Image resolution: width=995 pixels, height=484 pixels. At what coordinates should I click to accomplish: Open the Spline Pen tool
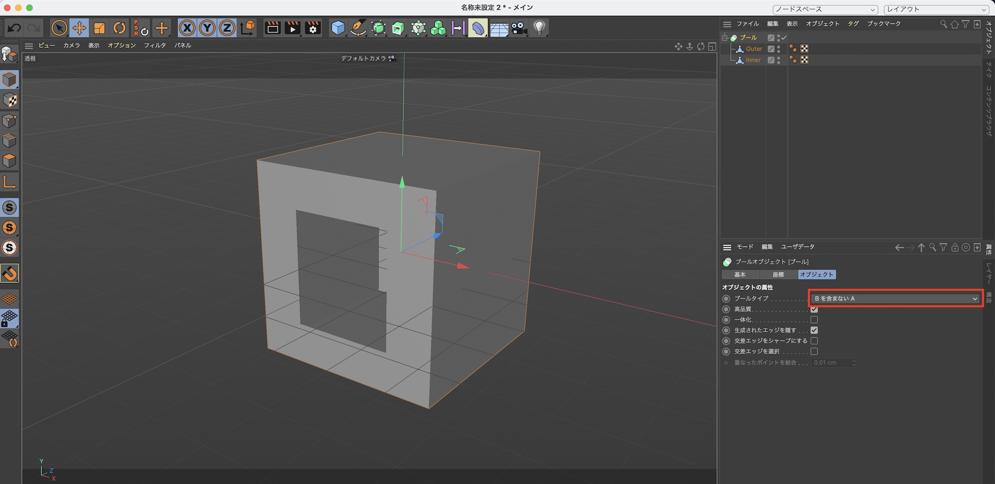pos(358,28)
